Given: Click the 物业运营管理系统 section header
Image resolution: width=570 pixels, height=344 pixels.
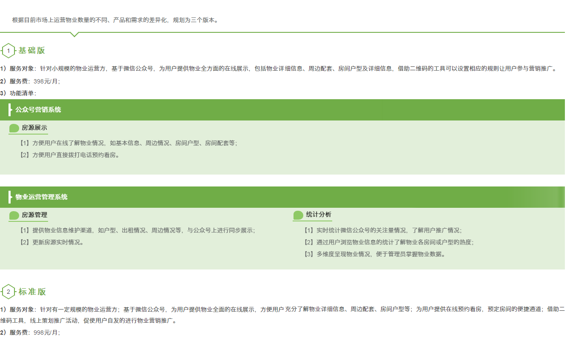Looking at the screenshot, I should [42, 197].
